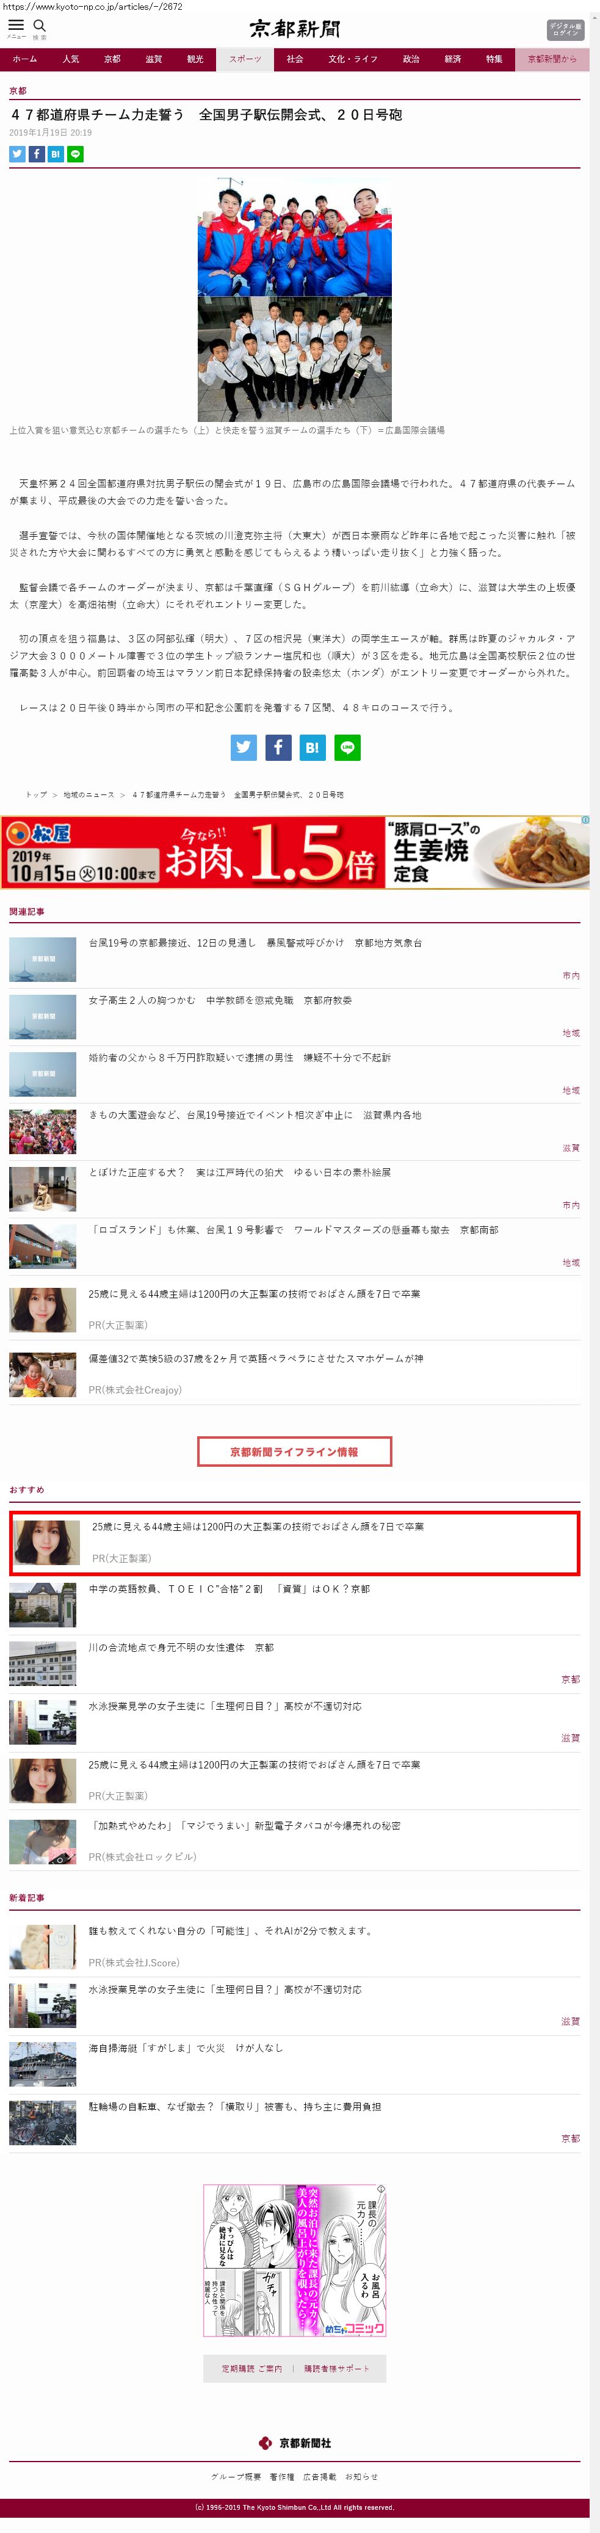
Task: Click the large Twitter button below the article text
Action: [x=243, y=747]
